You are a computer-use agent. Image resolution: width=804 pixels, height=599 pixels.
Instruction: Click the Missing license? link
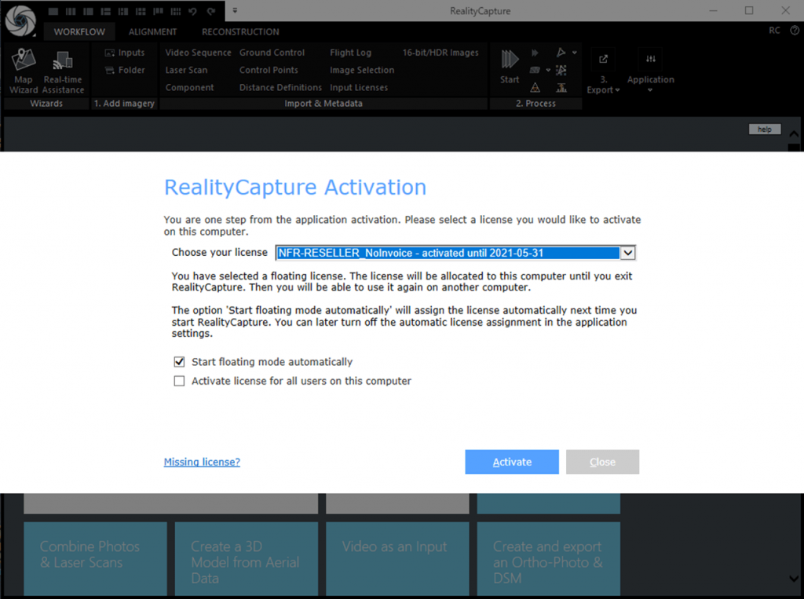tap(202, 462)
